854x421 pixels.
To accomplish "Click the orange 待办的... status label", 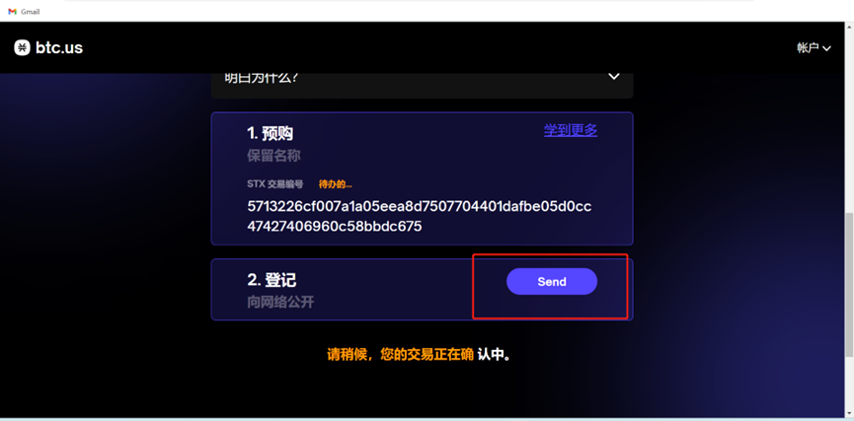I will [x=335, y=184].
